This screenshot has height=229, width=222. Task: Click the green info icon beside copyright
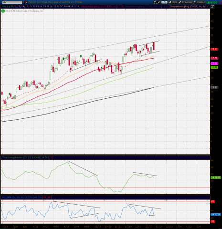click(3, 11)
